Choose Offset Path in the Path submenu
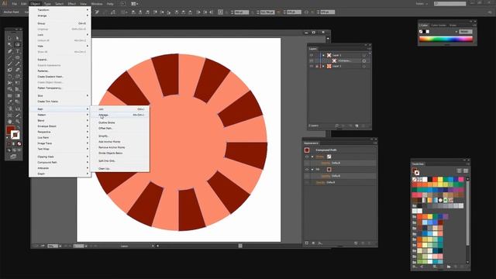 tap(120, 128)
